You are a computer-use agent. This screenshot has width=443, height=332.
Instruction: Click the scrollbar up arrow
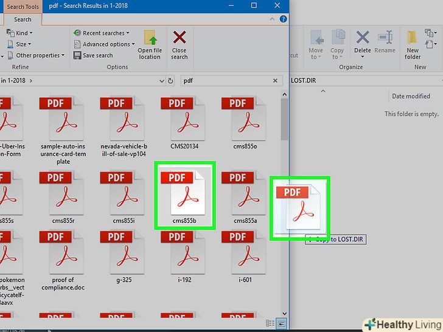click(285, 94)
